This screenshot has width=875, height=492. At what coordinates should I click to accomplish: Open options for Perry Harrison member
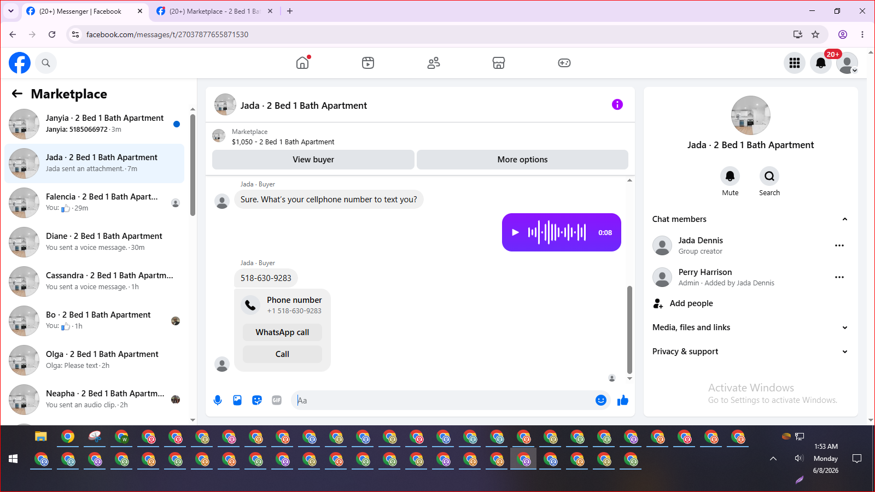(839, 277)
